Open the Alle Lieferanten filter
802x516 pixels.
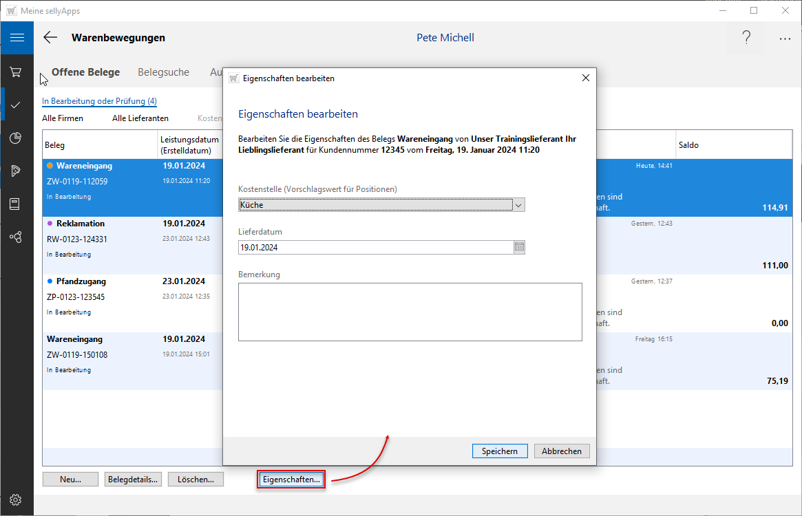[140, 118]
